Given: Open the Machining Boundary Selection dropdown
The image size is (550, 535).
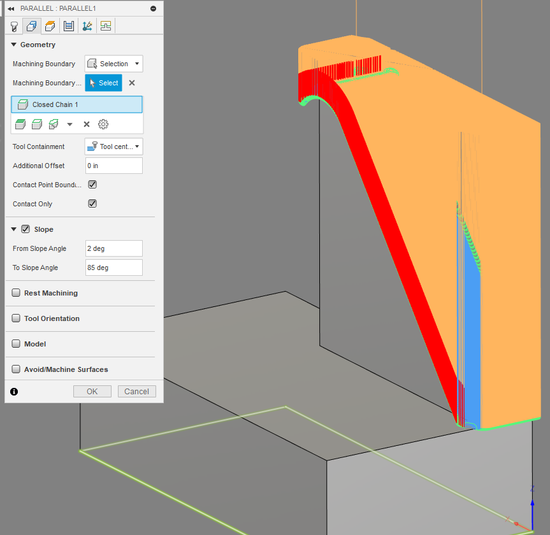Looking at the screenshot, I should point(113,64).
